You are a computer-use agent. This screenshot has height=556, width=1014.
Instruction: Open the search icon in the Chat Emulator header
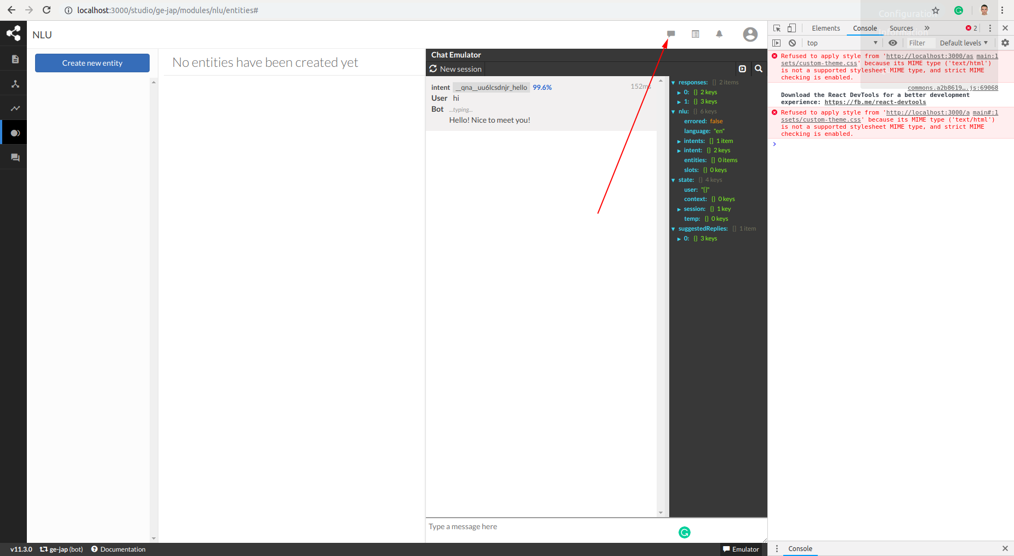pos(758,68)
